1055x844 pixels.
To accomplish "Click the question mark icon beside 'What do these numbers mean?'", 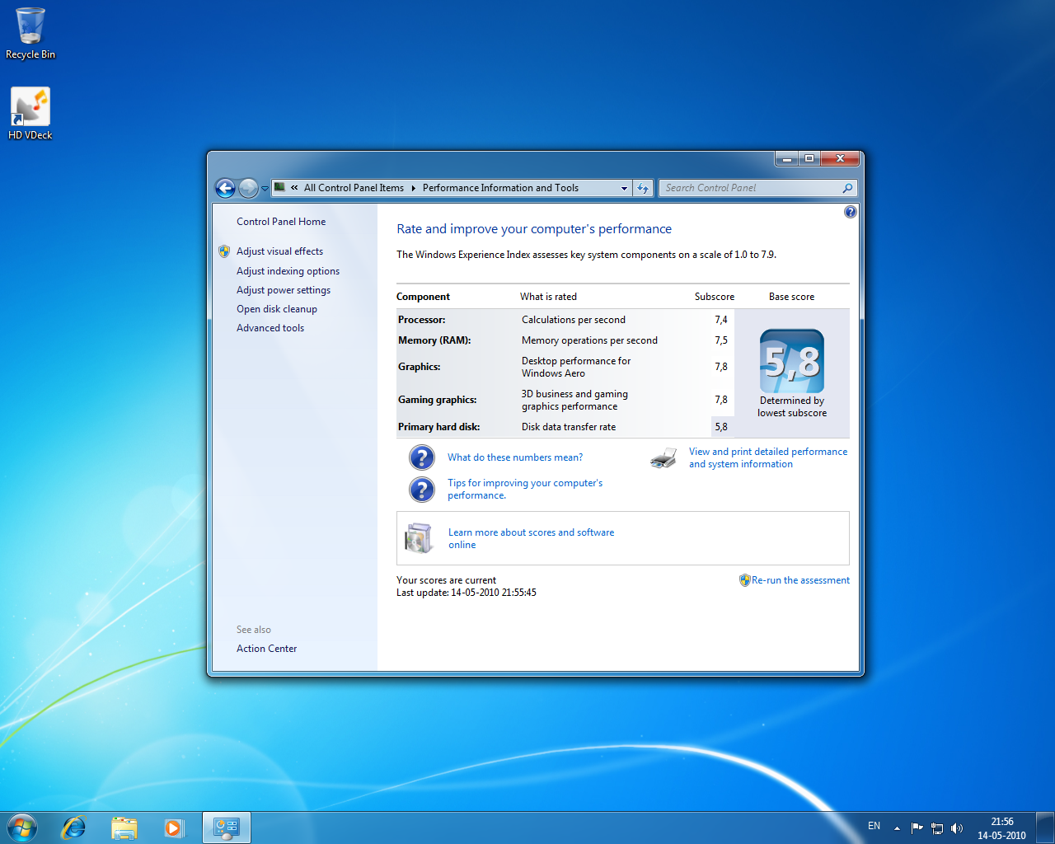I will coord(421,457).
